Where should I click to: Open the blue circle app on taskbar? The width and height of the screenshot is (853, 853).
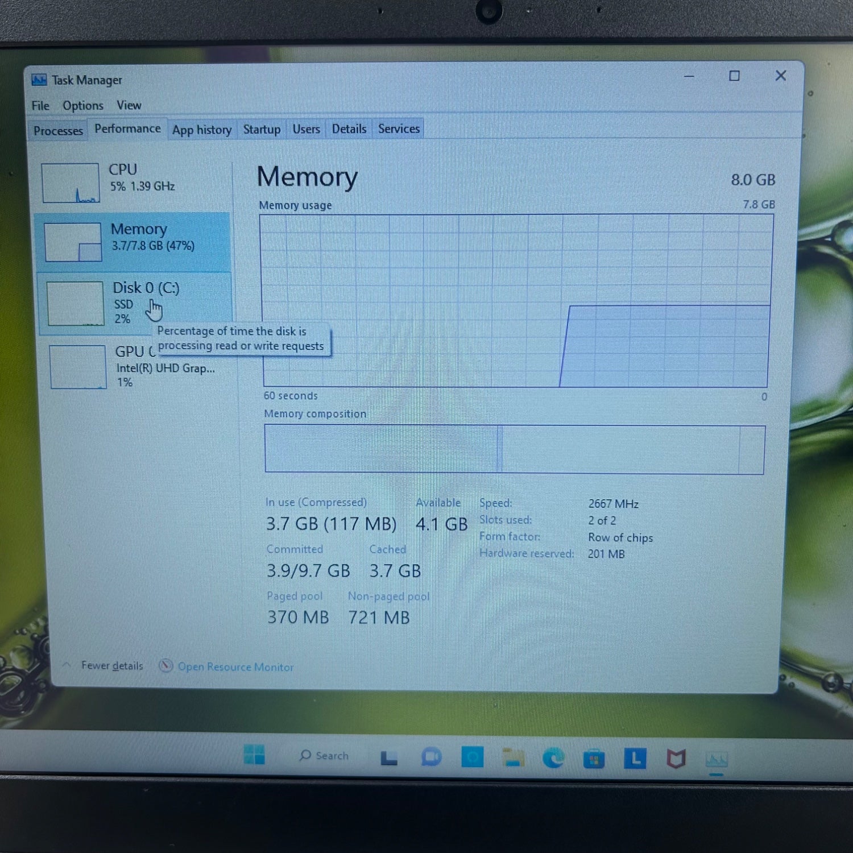(472, 757)
